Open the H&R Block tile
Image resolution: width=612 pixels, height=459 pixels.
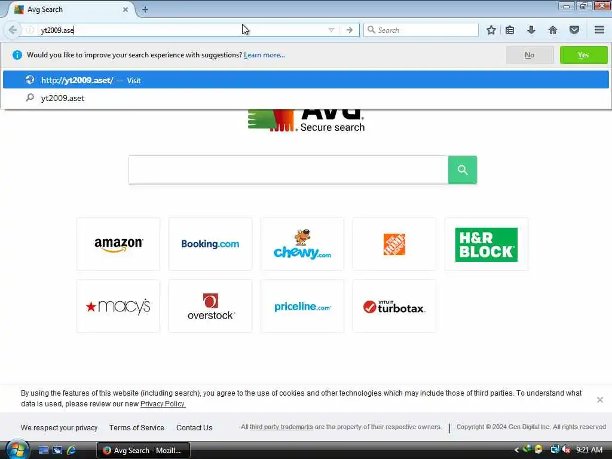[x=486, y=244]
